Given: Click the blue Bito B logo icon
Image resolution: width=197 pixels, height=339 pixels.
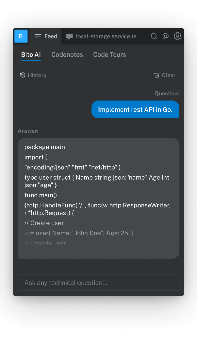Looking at the screenshot, I should (21, 36).
